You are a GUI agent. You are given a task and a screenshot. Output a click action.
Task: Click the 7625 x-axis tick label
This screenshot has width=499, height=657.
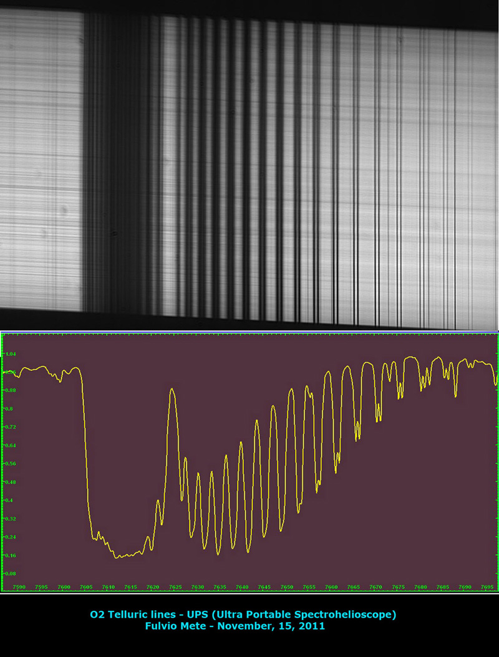pos(175,587)
